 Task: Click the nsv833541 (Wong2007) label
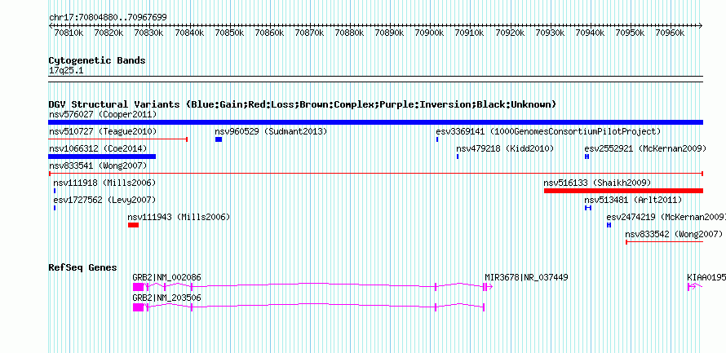[x=98, y=165]
